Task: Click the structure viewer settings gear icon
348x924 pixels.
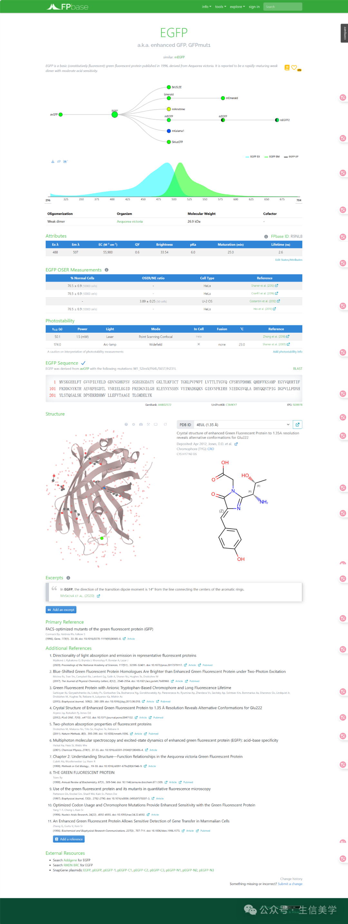Action: (x=133, y=424)
